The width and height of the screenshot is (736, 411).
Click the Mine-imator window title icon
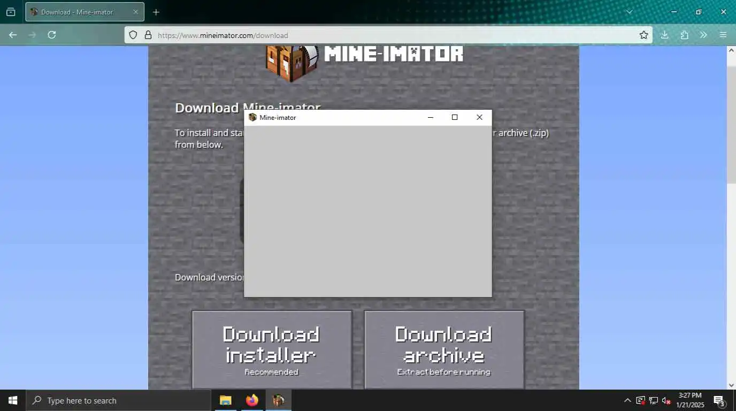(252, 117)
